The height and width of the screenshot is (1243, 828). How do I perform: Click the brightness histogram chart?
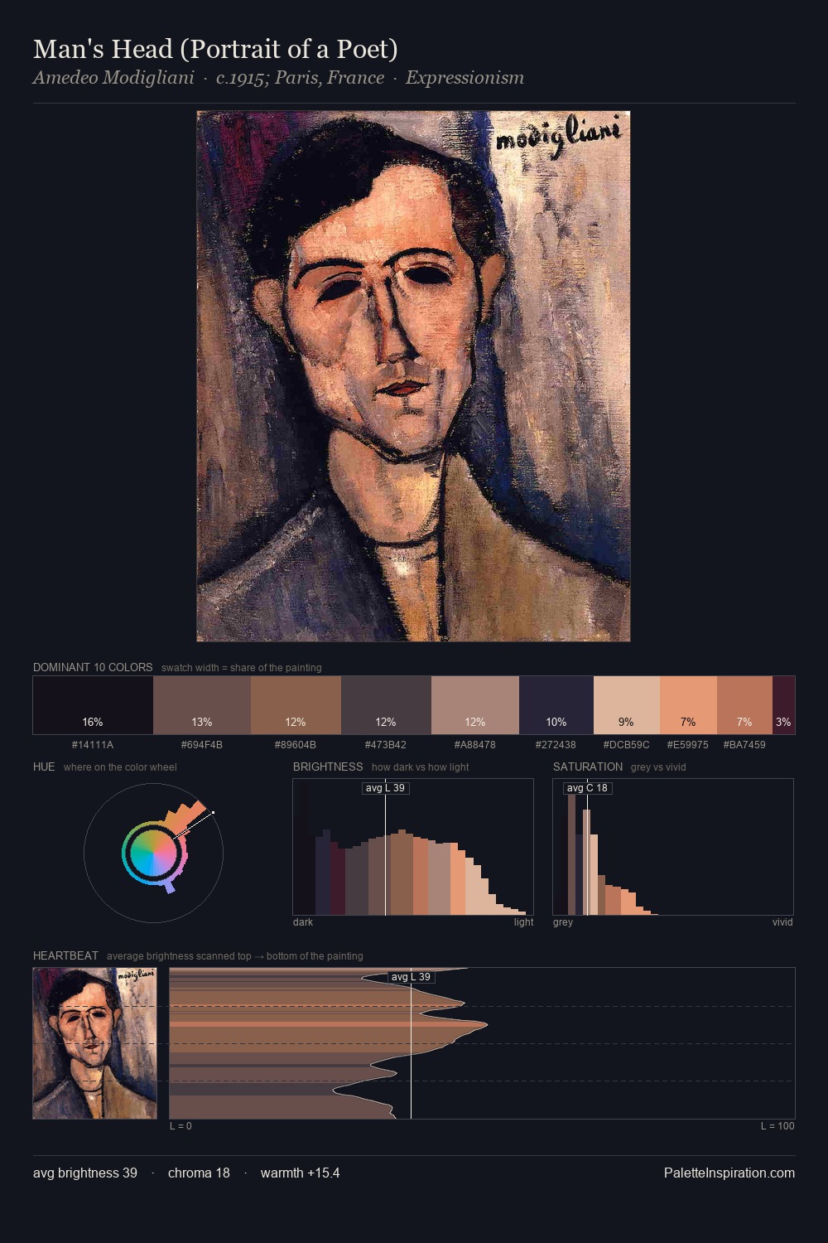(x=413, y=847)
